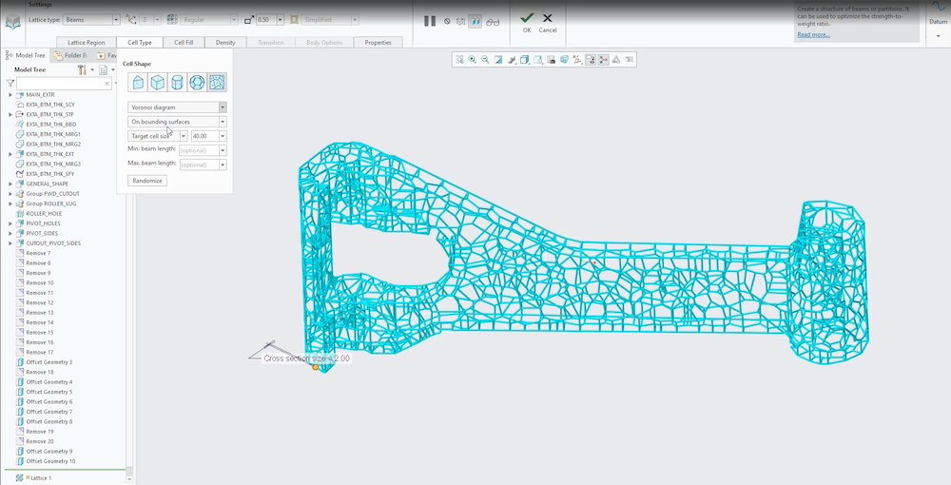Pick the cube cell shape icon
Viewport: 951px width, 485px height.
tap(158, 83)
